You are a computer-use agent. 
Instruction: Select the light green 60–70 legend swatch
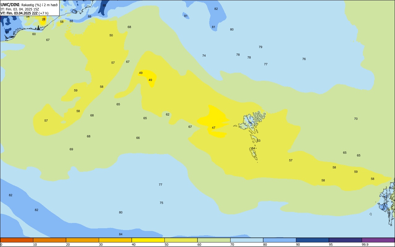tap(214, 240)
